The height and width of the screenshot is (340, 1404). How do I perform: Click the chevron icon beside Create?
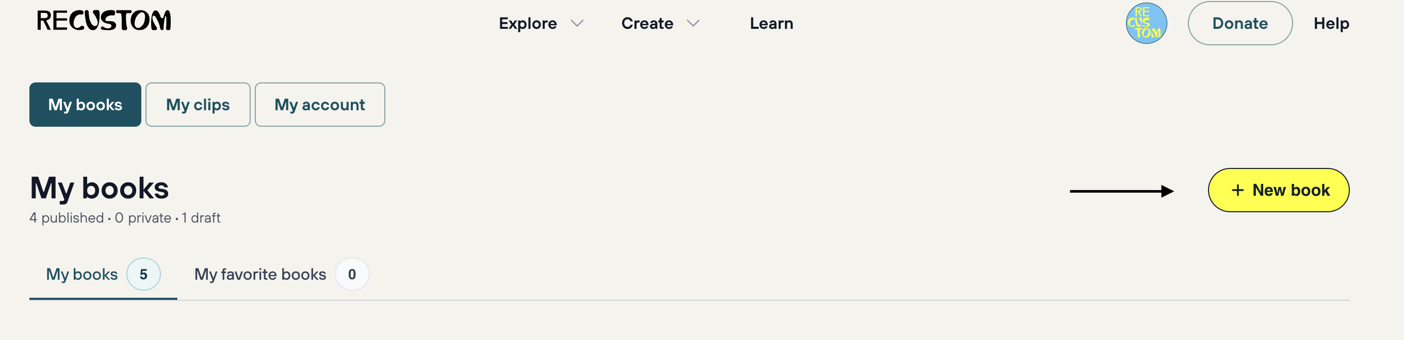(693, 23)
